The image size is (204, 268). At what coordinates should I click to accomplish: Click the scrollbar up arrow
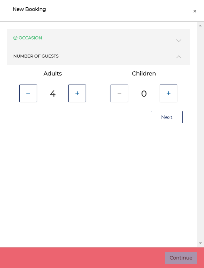(x=200, y=26)
